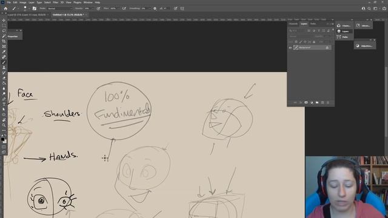388x218 pixels.
Task: Open the Edit Toolbar ellipsis
Action: coord(4,130)
